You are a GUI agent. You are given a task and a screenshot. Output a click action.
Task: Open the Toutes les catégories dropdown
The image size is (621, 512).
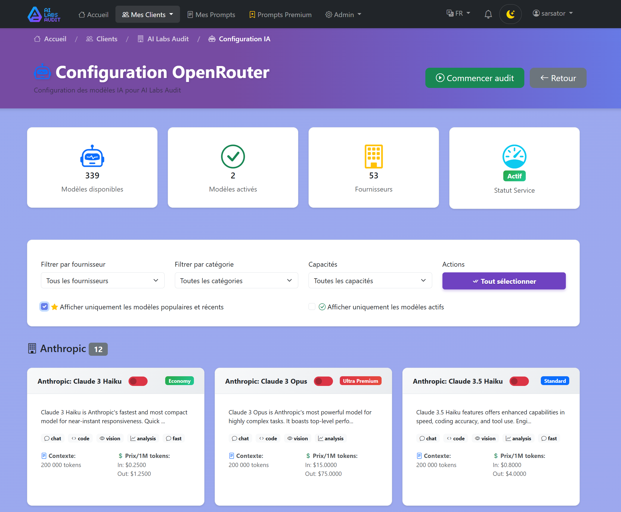tap(236, 281)
